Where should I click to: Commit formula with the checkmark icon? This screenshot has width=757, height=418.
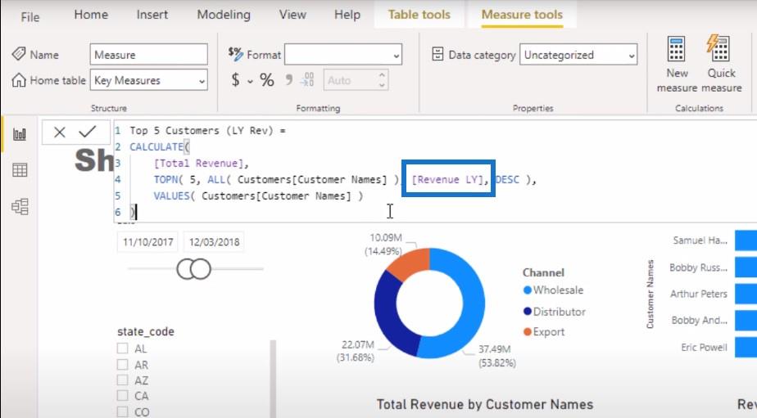(x=88, y=132)
